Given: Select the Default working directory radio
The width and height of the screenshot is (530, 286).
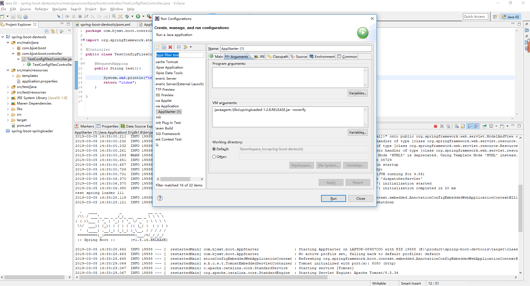Looking at the screenshot, I should tap(214, 149).
